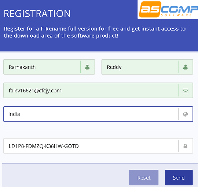Click the 'F-Rename' product name in description
The width and height of the screenshot is (198, 187).
click(x=54, y=29)
